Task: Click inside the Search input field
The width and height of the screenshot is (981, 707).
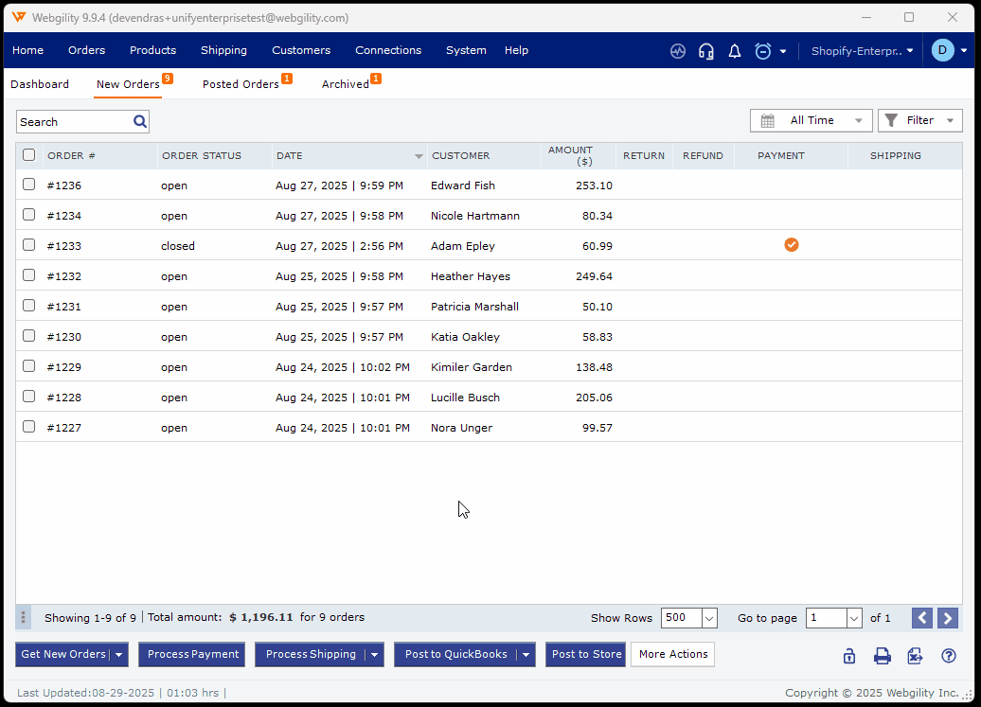Action: tap(74, 122)
